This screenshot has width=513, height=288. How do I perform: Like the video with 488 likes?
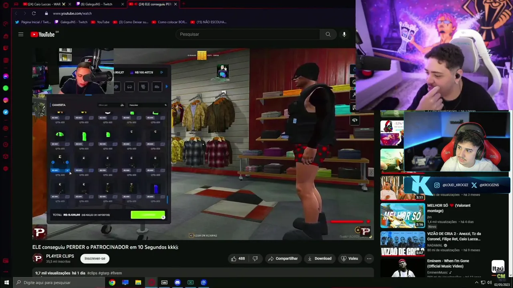click(x=238, y=258)
